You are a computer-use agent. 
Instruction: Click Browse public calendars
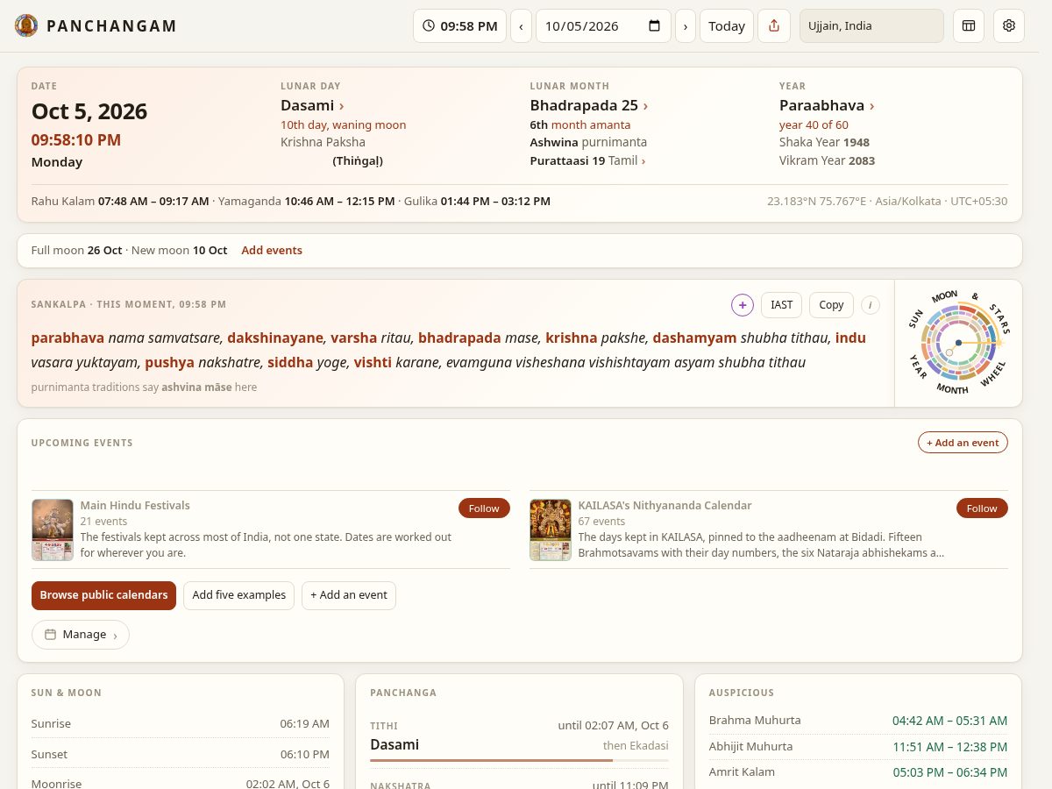[103, 595]
